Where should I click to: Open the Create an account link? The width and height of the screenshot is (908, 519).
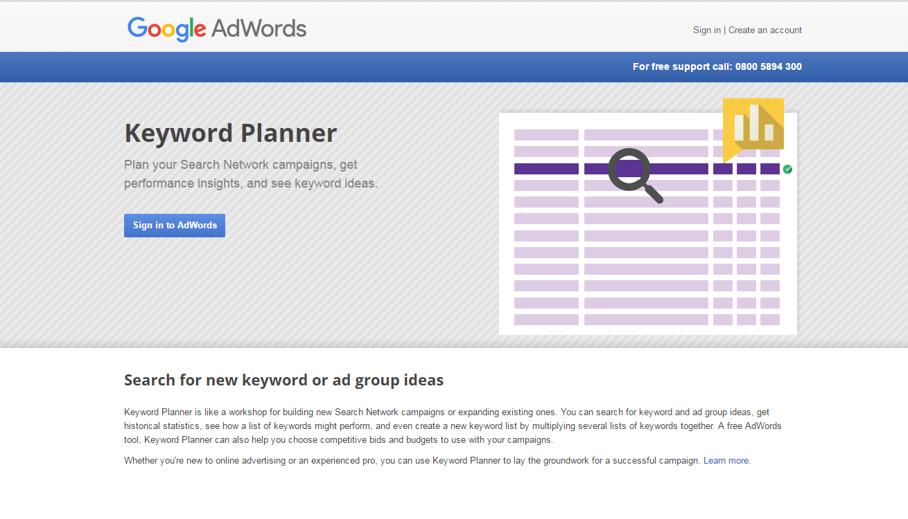[x=765, y=30]
